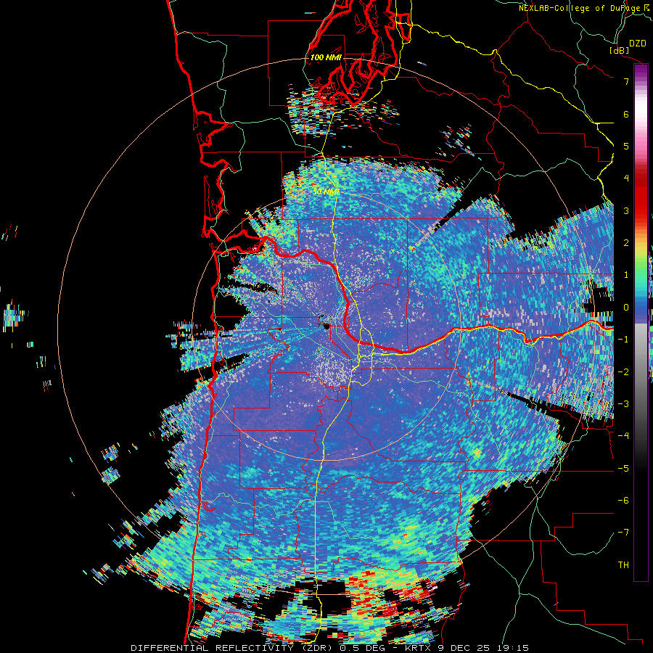Click the 2 value on color scale
Viewport: 653px width, 653px height.
(x=626, y=243)
